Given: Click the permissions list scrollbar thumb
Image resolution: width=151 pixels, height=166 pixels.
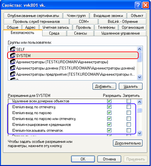Looking at the screenshot, I should (139, 110).
